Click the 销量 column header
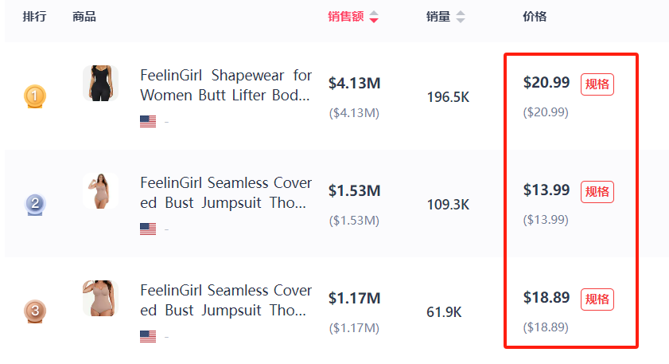The image size is (669, 364). tap(438, 17)
